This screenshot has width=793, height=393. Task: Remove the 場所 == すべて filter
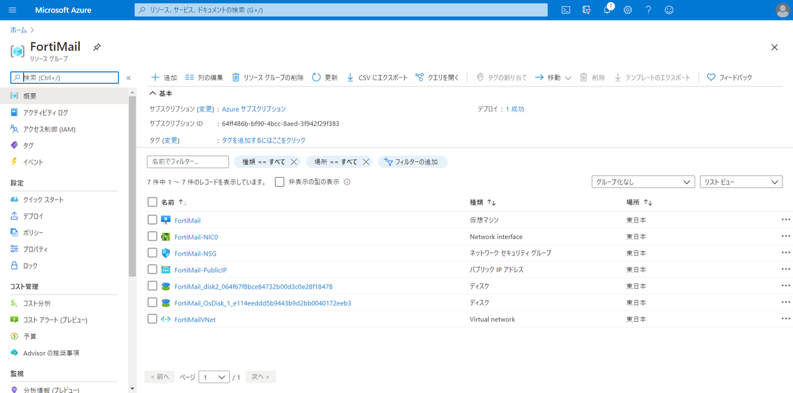pos(366,162)
